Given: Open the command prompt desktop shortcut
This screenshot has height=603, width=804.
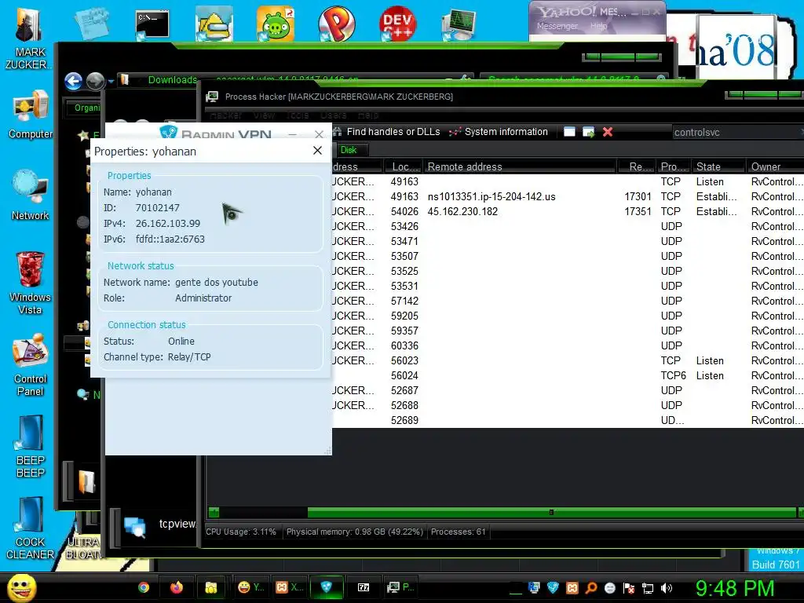Looking at the screenshot, I should pyautogui.click(x=152, y=24).
